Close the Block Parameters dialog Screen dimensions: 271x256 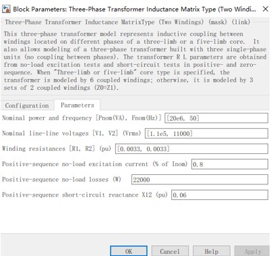pos(266,9)
